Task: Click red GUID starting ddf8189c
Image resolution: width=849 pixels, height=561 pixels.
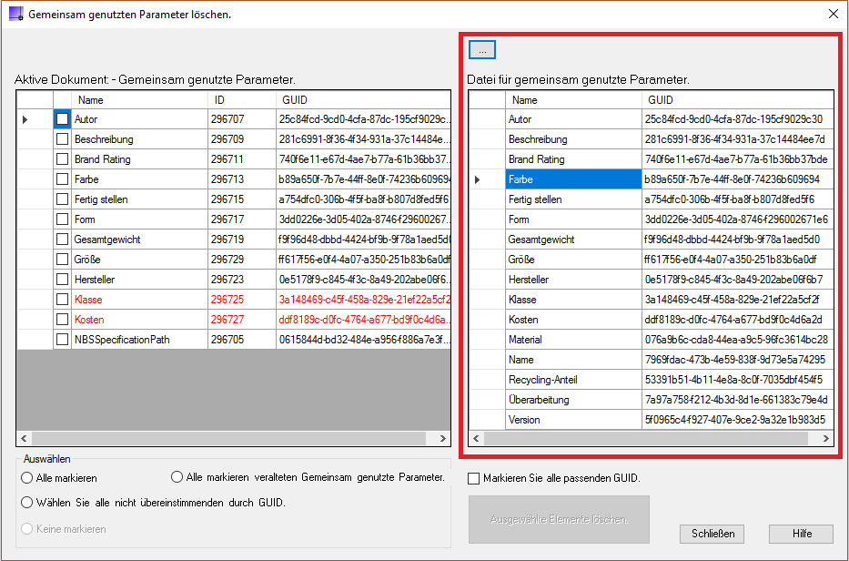Action: [x=363, y=320]
